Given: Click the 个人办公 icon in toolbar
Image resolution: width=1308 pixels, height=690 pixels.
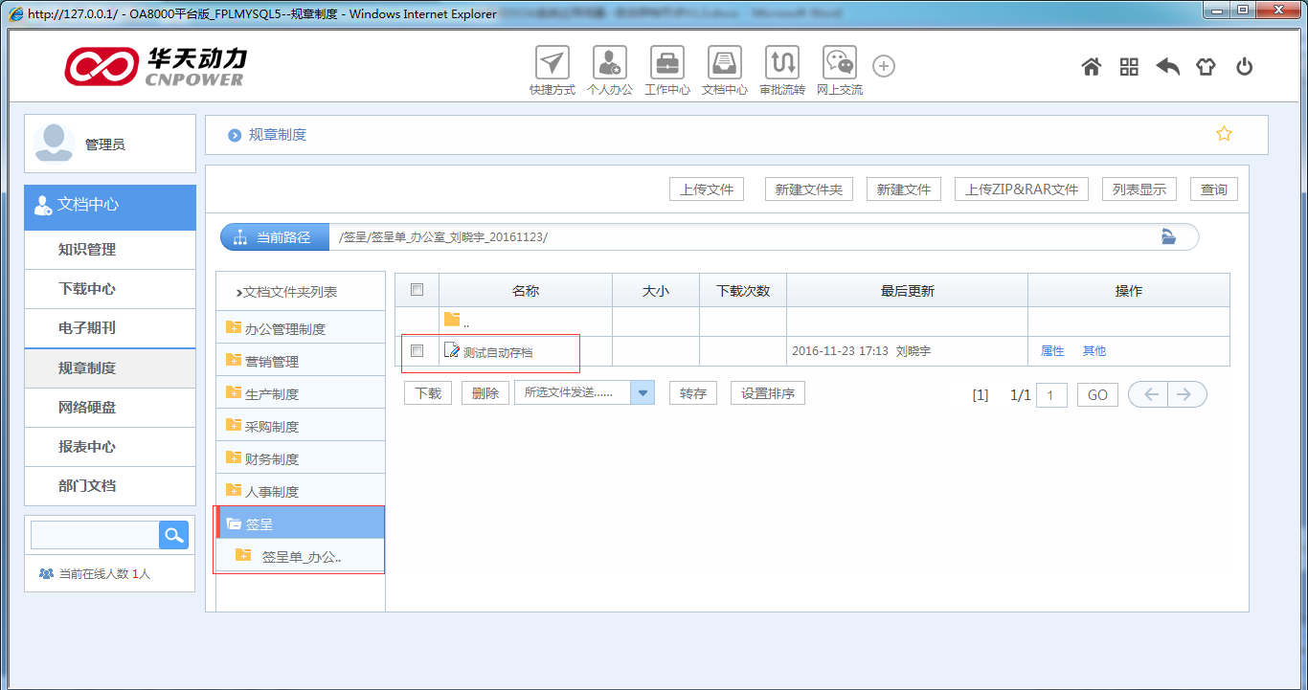Looking at the screenshot, I should coord(610,64).
